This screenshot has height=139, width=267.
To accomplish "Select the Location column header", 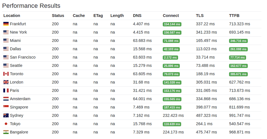I will 12,16.
